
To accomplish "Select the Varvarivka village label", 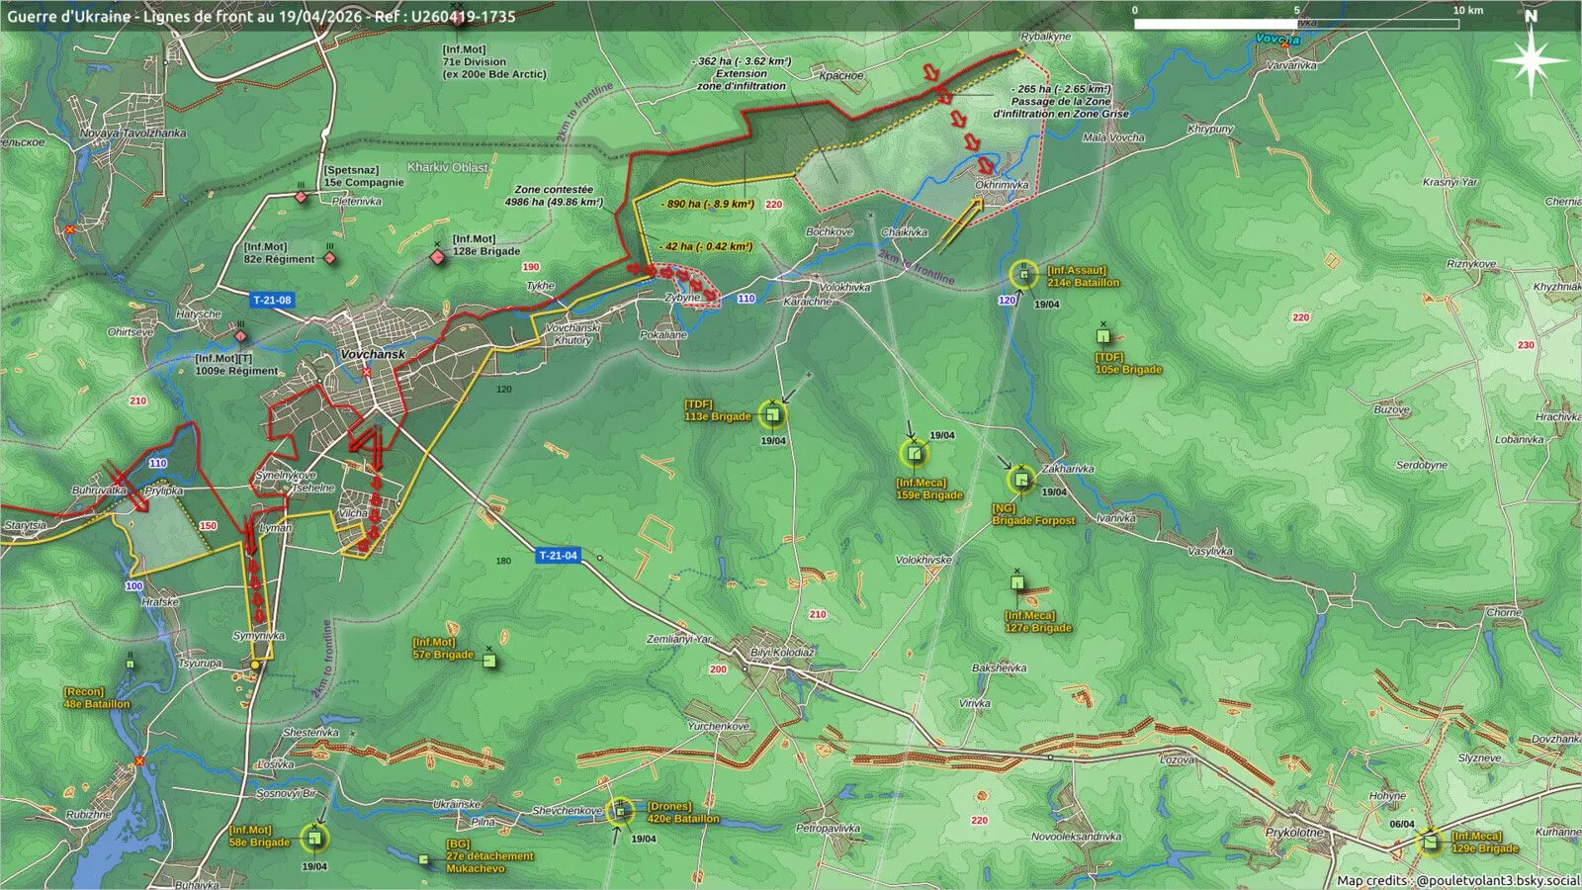I will 1291,65.
